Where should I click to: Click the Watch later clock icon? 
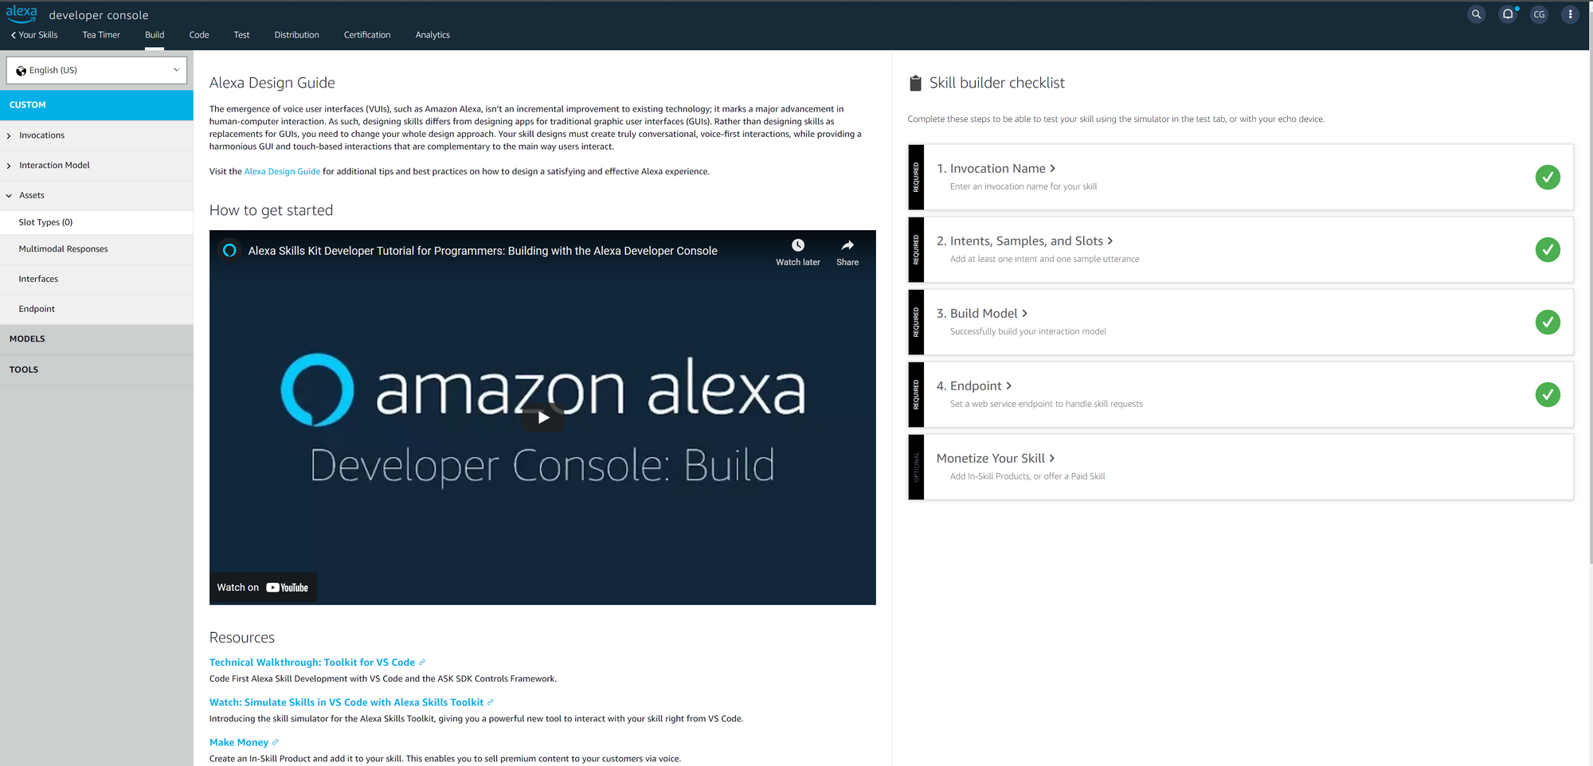pyautogui.click(x=797, y=245)
